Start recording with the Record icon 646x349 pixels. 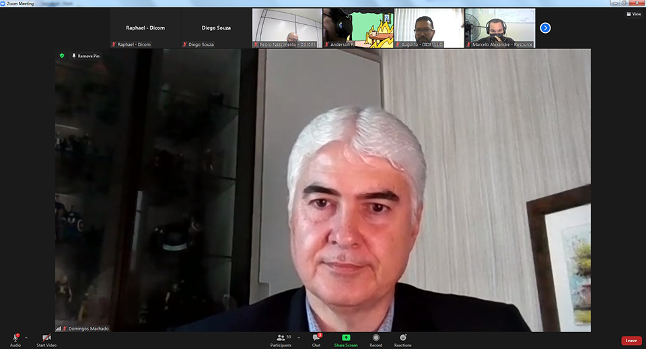[x=375, y=338]
